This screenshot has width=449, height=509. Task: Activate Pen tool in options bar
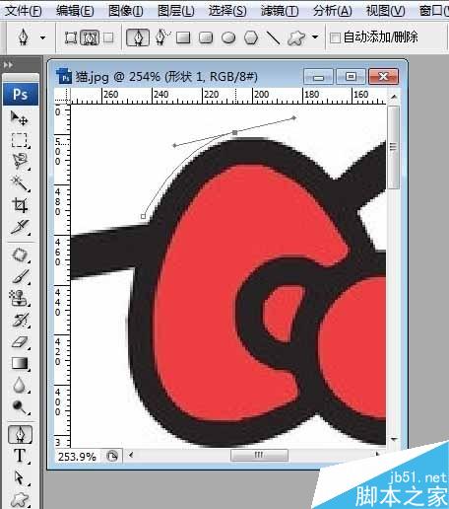pyautogui.click(x=138, y=37)
